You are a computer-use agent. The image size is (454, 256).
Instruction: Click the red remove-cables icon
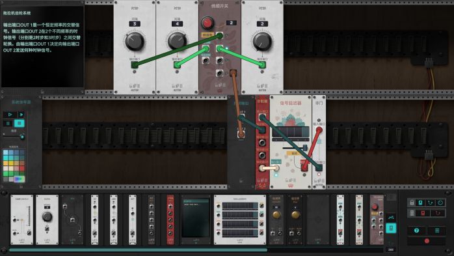pyautogui.click(x=438, y=214)
